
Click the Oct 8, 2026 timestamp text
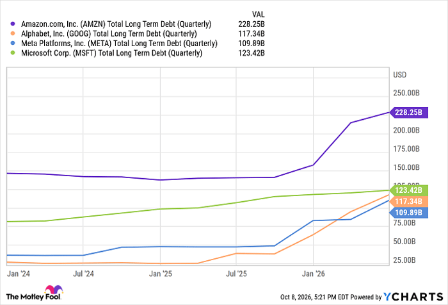click(x=314, y=297)
